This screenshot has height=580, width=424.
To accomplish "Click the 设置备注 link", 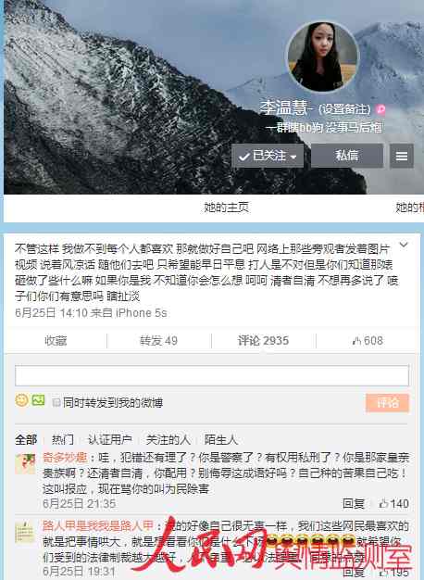I will pyautogui.click(x=344, y=109).
